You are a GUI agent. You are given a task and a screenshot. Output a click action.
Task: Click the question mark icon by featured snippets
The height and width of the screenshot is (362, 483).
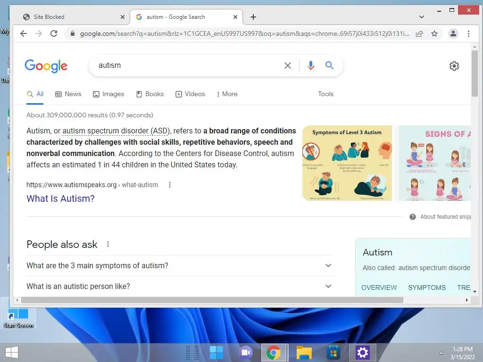pos(412,217)
